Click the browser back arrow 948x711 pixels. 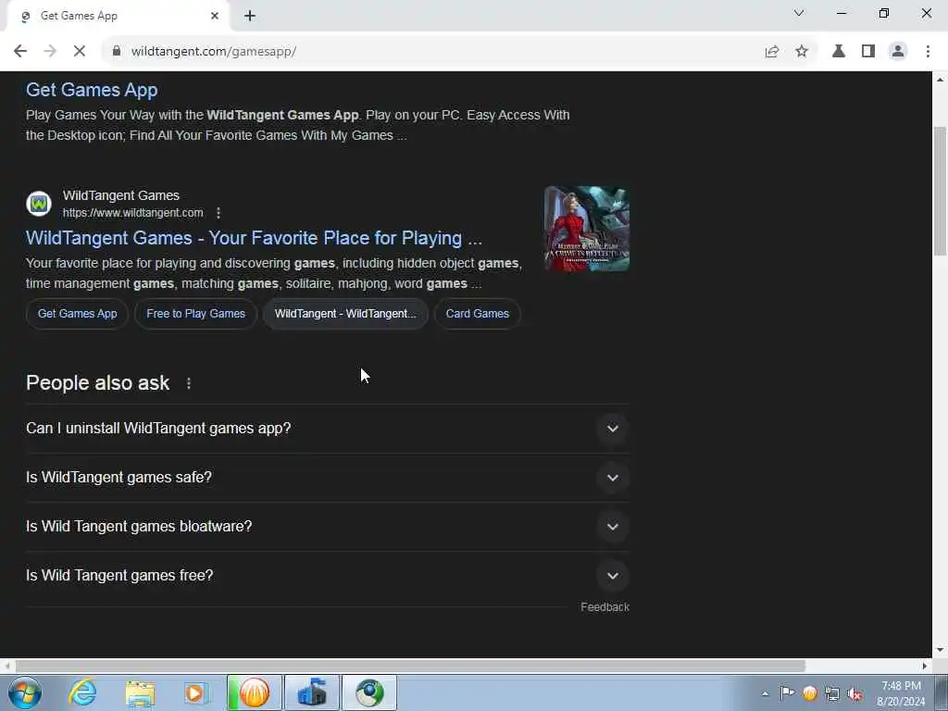(x=20, y=52)
